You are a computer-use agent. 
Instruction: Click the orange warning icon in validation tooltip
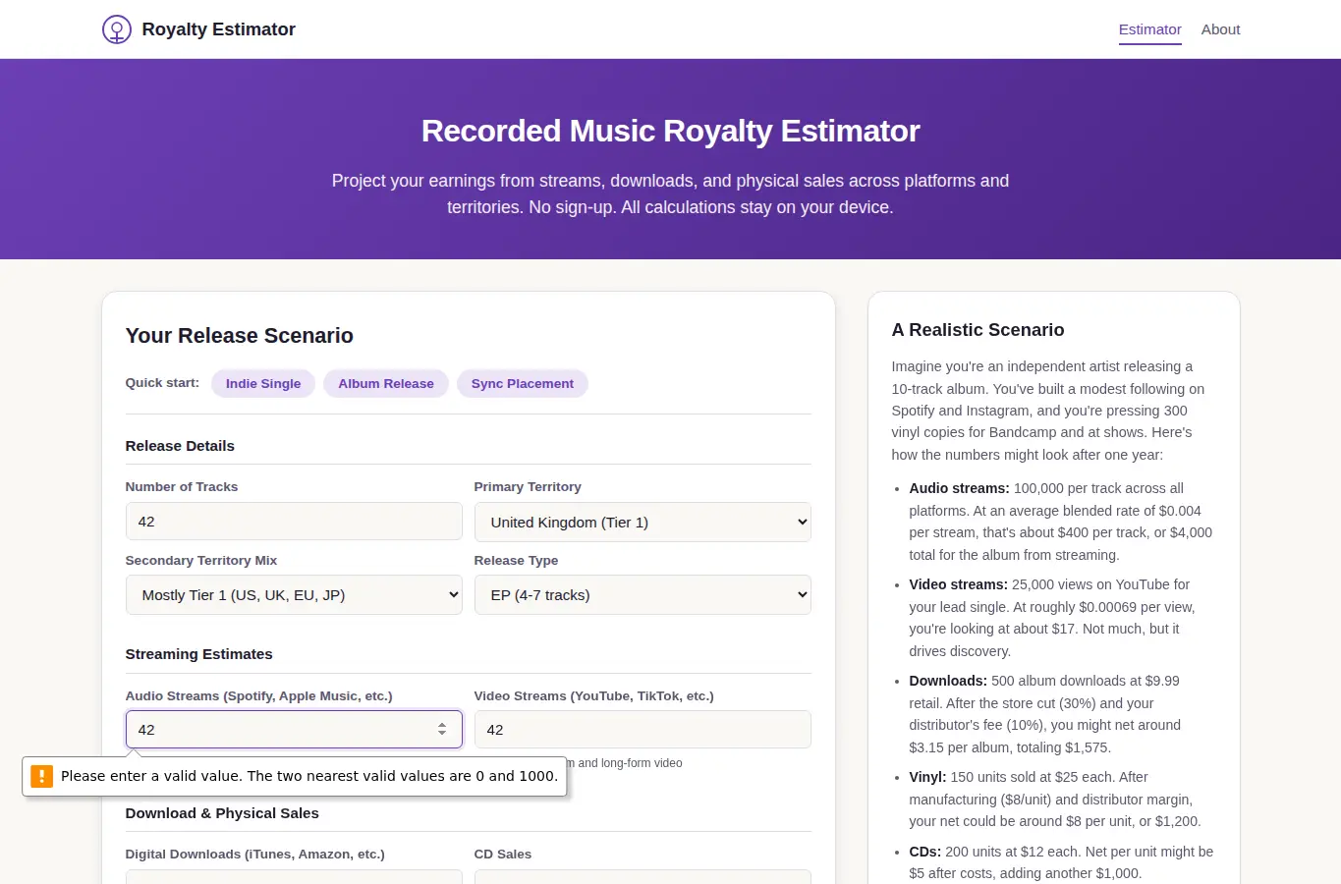tap(41, 776)
